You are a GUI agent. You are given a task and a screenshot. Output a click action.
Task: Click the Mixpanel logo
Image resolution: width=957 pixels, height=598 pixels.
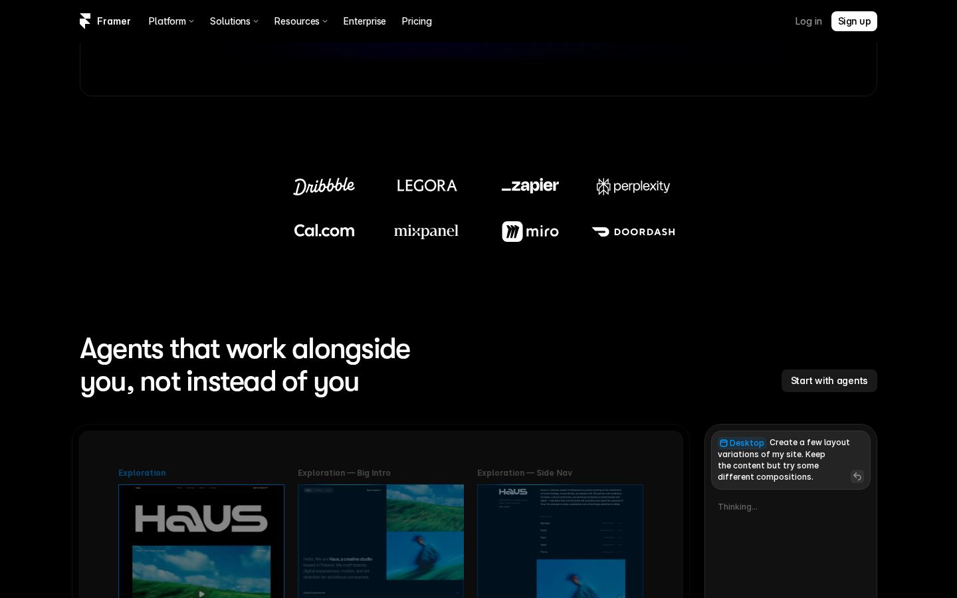427,231
